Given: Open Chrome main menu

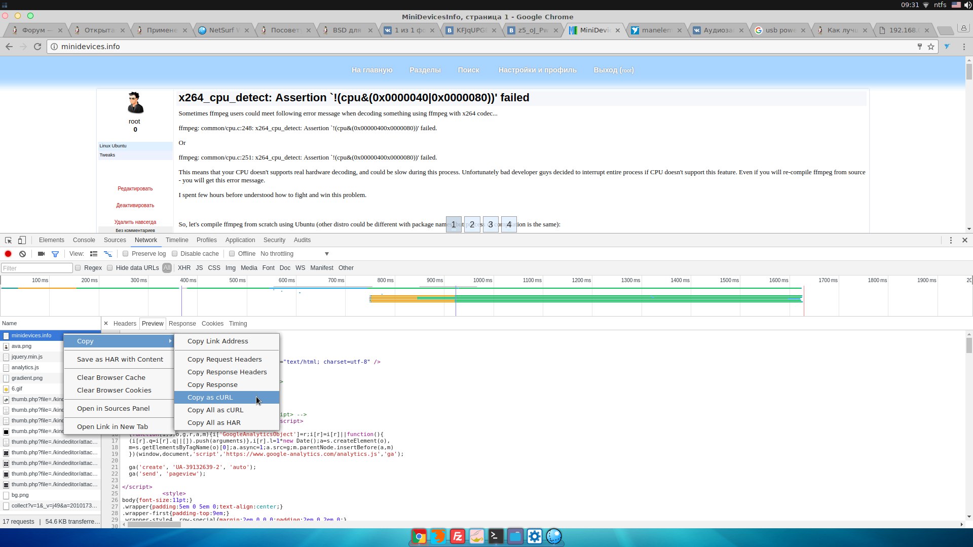Looking at the screenshot, I should [964, 47].
